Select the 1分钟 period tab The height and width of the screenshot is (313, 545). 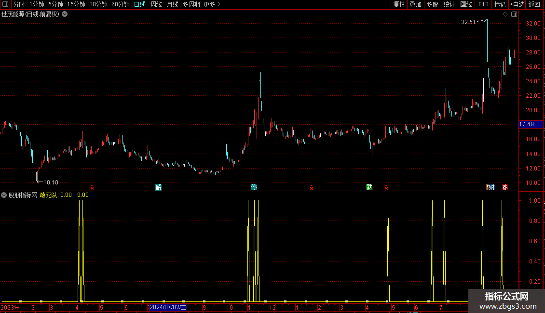37,4
